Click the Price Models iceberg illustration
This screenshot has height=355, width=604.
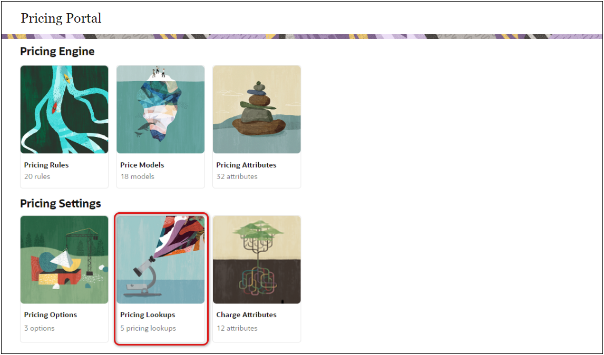161,110
